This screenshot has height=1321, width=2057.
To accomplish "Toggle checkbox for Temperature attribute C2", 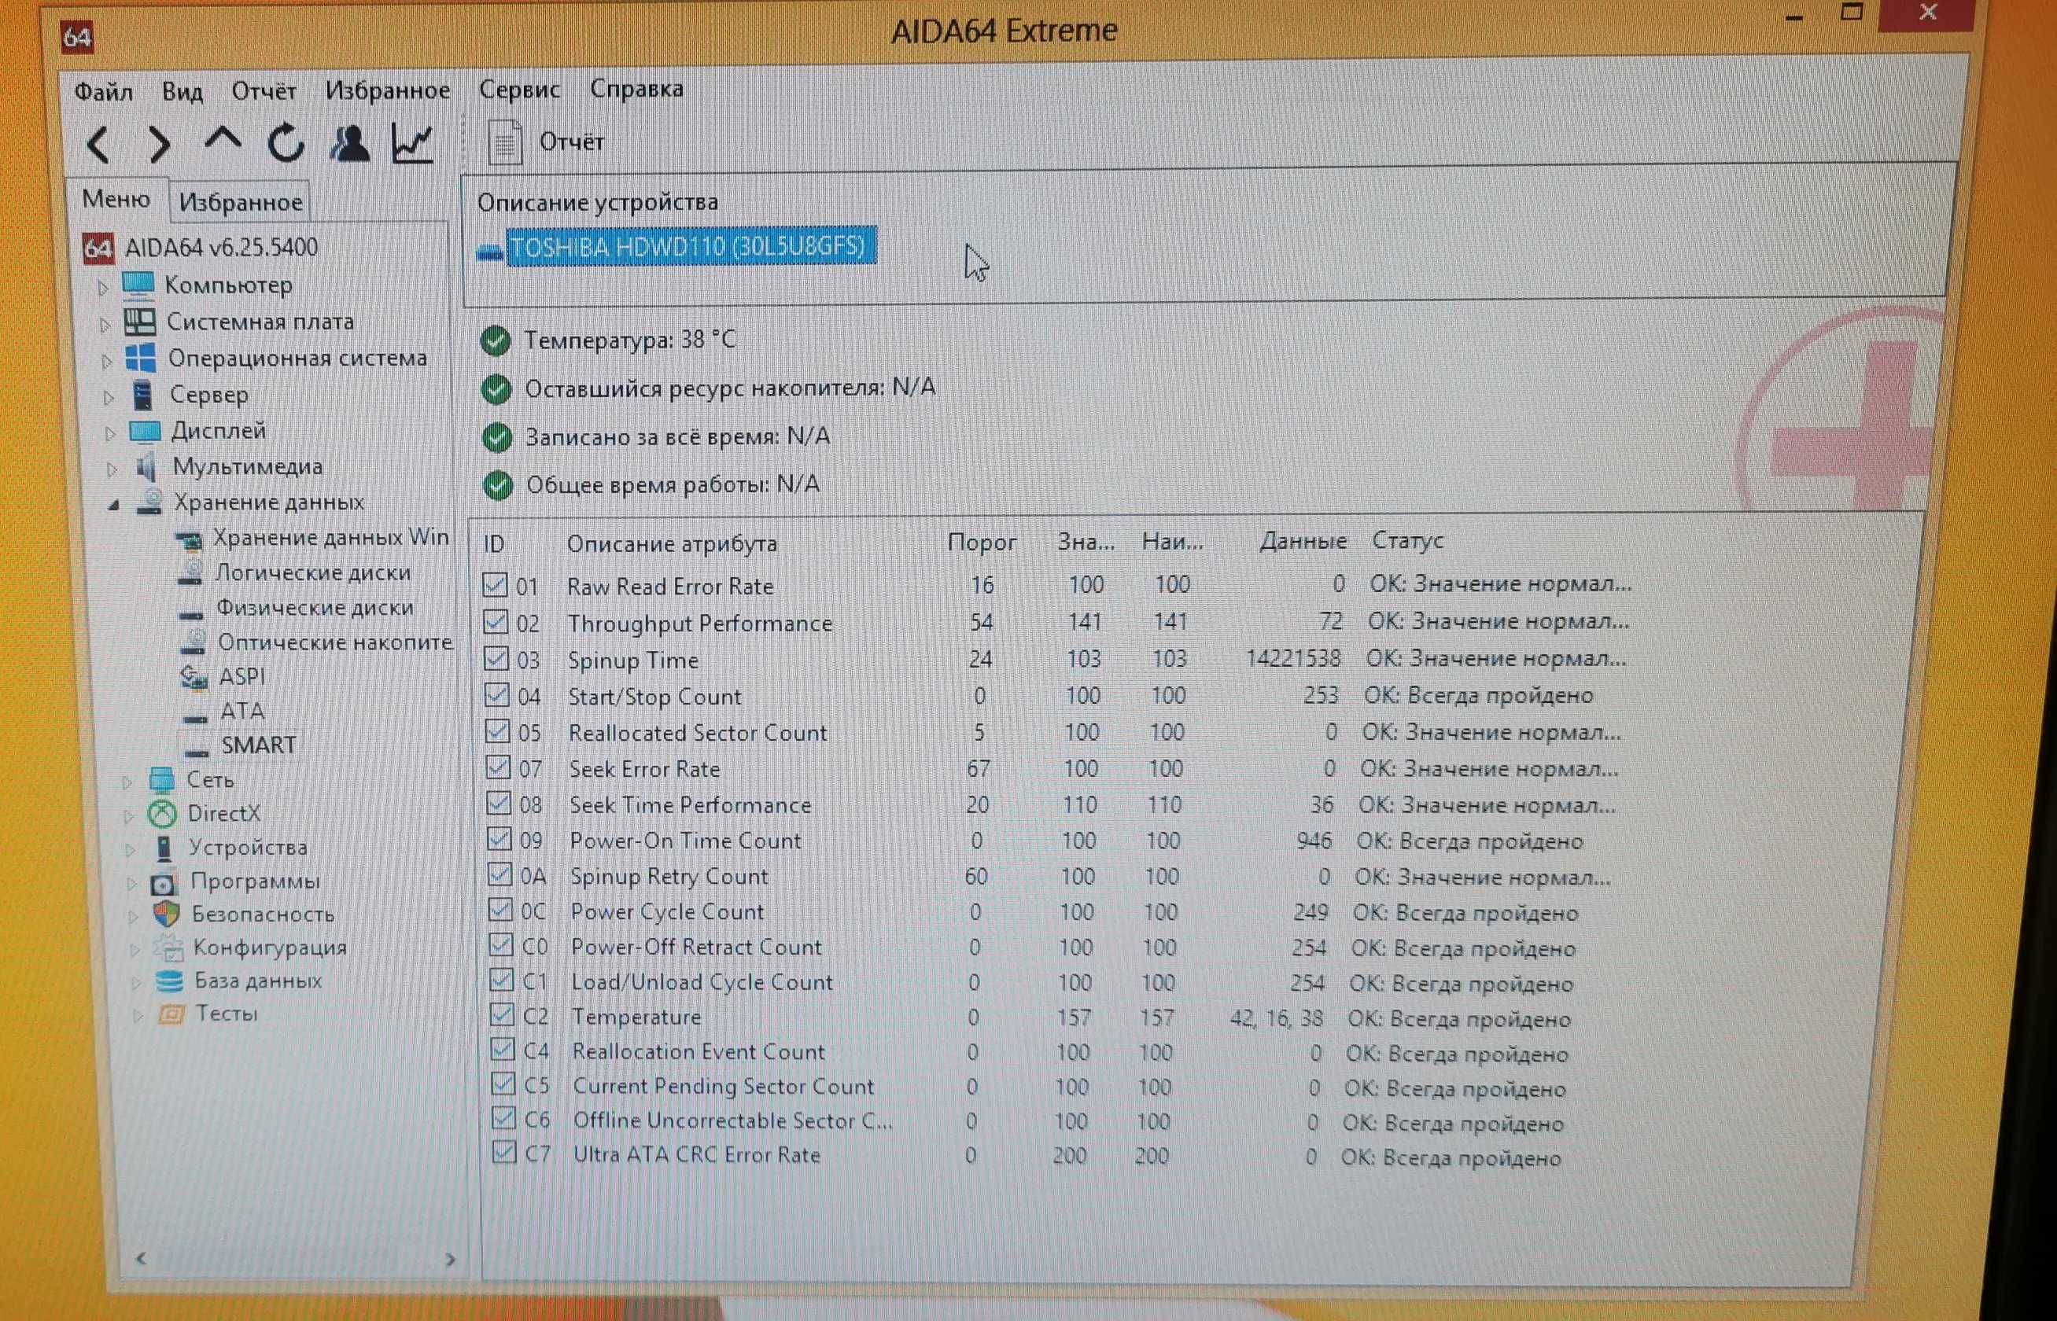I will click(x=502, y=1015).
